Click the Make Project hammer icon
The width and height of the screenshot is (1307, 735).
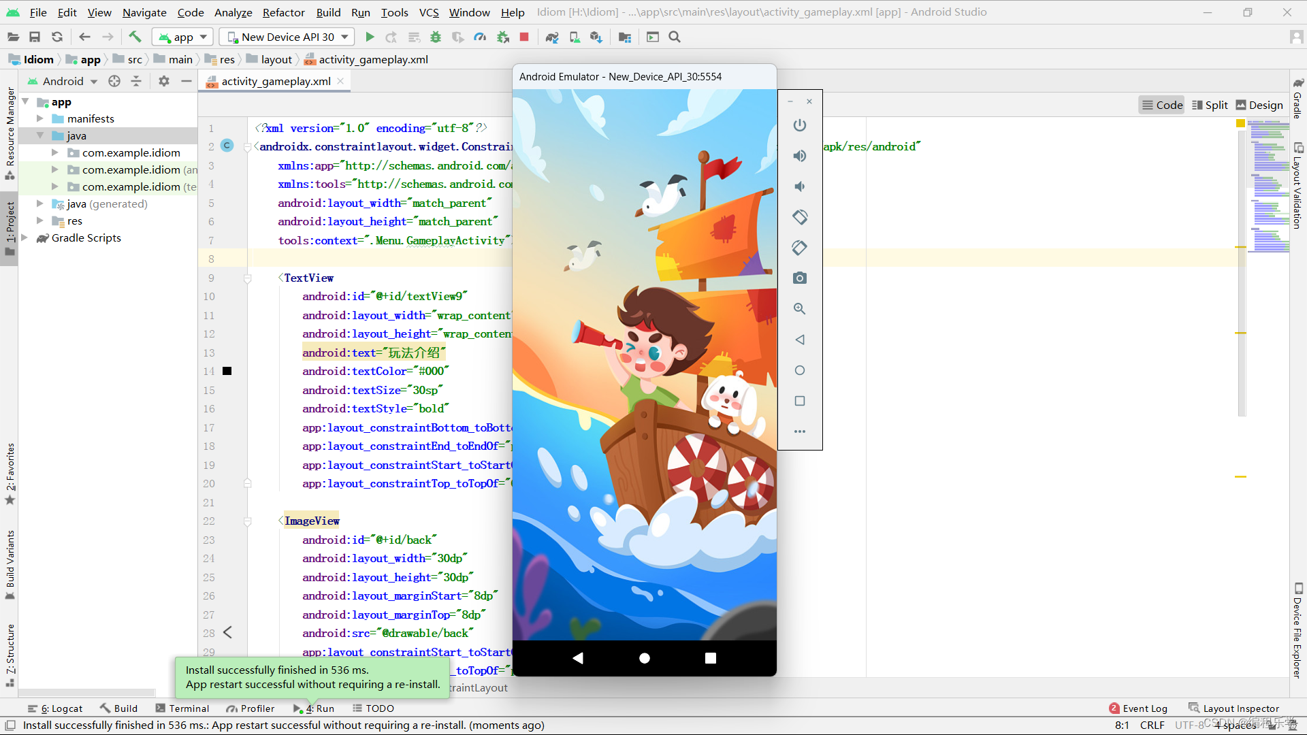click(135, 37)
